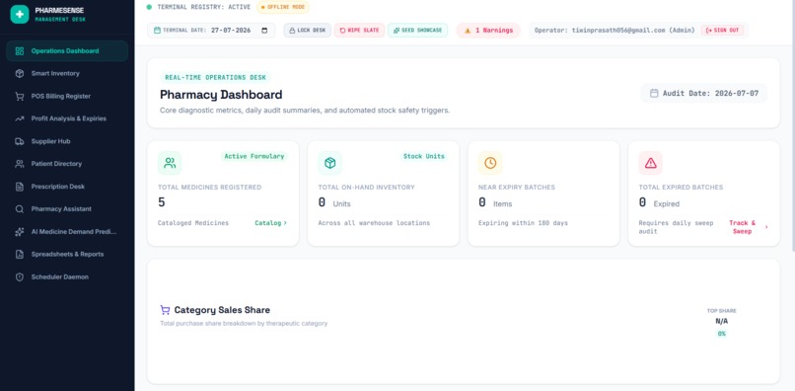Viewport: 795px width, 391px height.
Task: Click the Near Expiry clock icon tile
Action: click(490, 163)
